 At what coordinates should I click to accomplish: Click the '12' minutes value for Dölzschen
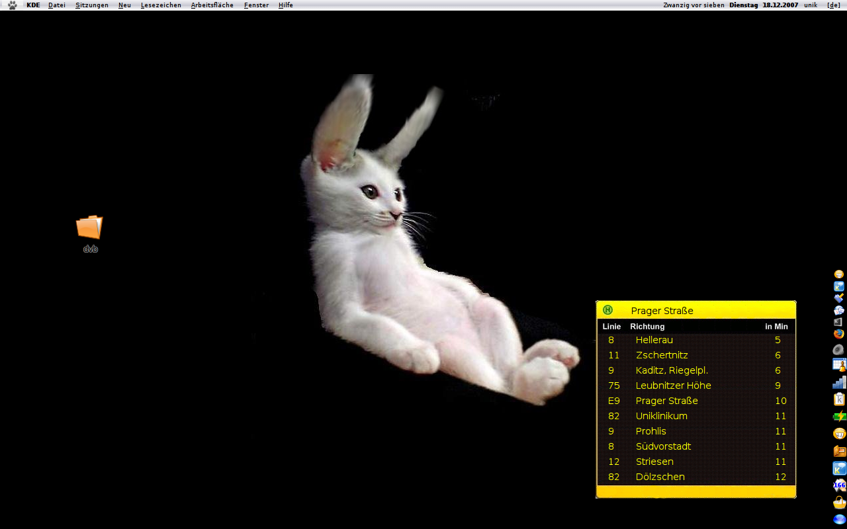click(781, 477)
